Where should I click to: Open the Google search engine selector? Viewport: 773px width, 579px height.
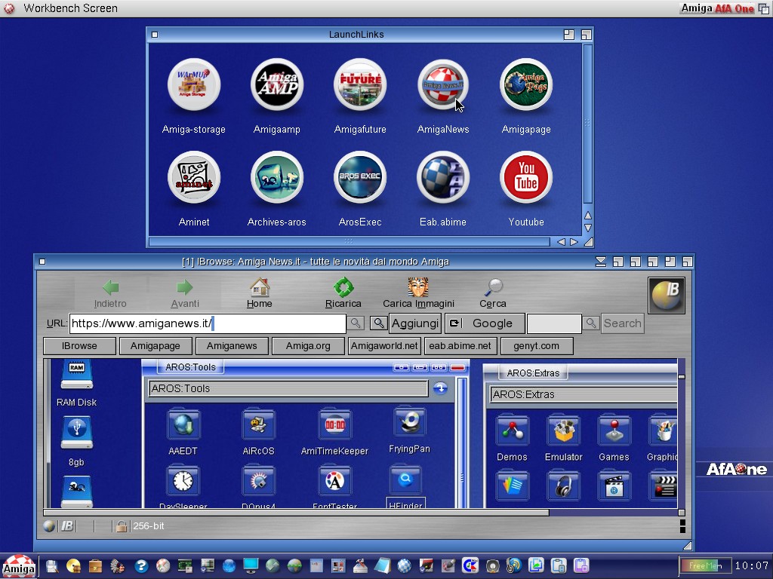point(485,323)
